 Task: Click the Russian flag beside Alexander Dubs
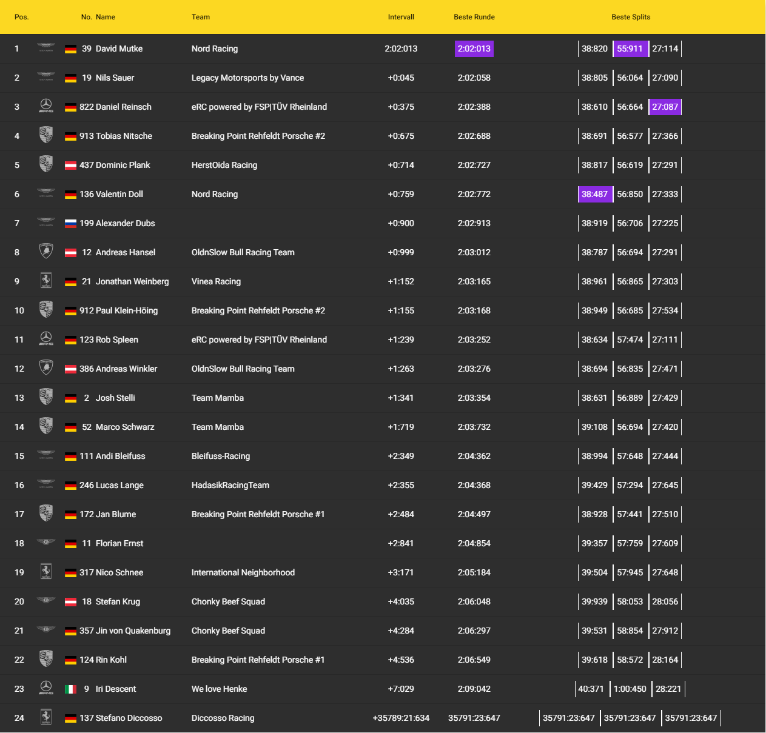point(70,223)
